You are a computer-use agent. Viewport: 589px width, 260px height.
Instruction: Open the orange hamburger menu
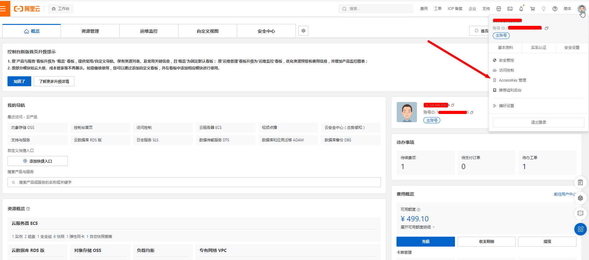(x=4, y=9)
